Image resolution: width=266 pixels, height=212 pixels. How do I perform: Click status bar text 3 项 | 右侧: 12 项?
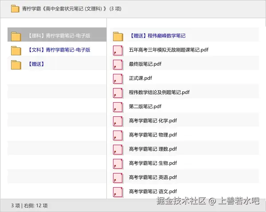[x=29, y=205]
